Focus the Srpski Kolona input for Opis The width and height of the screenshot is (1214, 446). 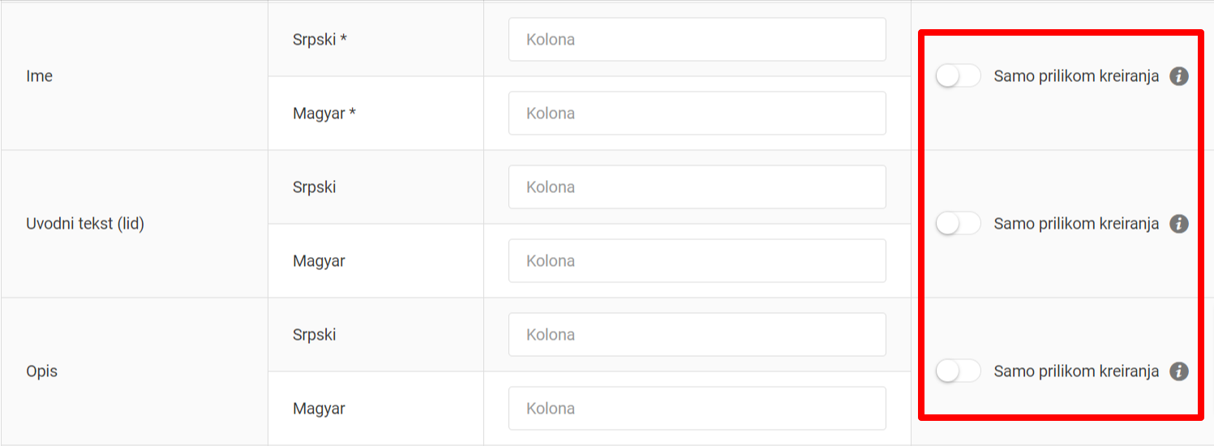pyautogui.click(x=697, y=334)
